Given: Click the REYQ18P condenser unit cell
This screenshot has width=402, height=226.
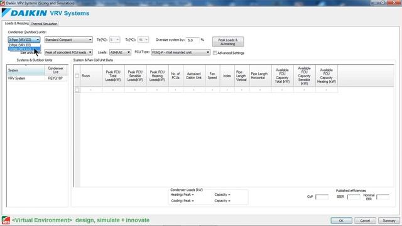Looking at the screenshot, I should tap(56, 78).
